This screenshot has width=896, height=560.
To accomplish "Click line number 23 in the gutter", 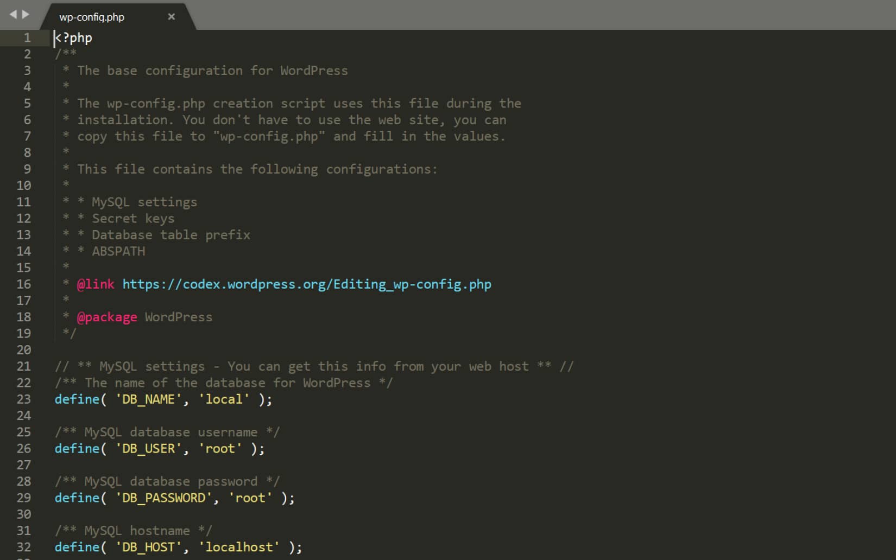I will point(24,399).
